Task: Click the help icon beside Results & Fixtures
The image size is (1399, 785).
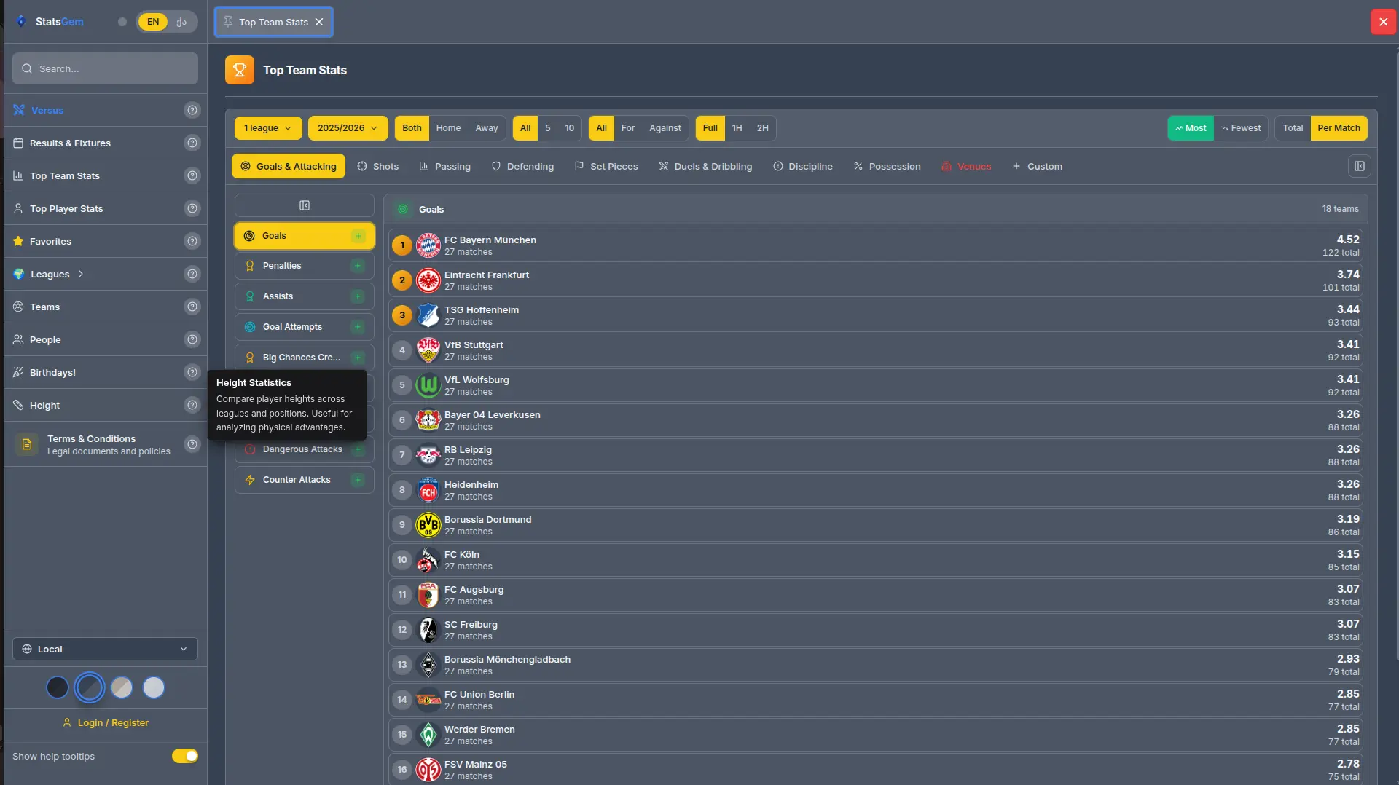Action: 192,143
